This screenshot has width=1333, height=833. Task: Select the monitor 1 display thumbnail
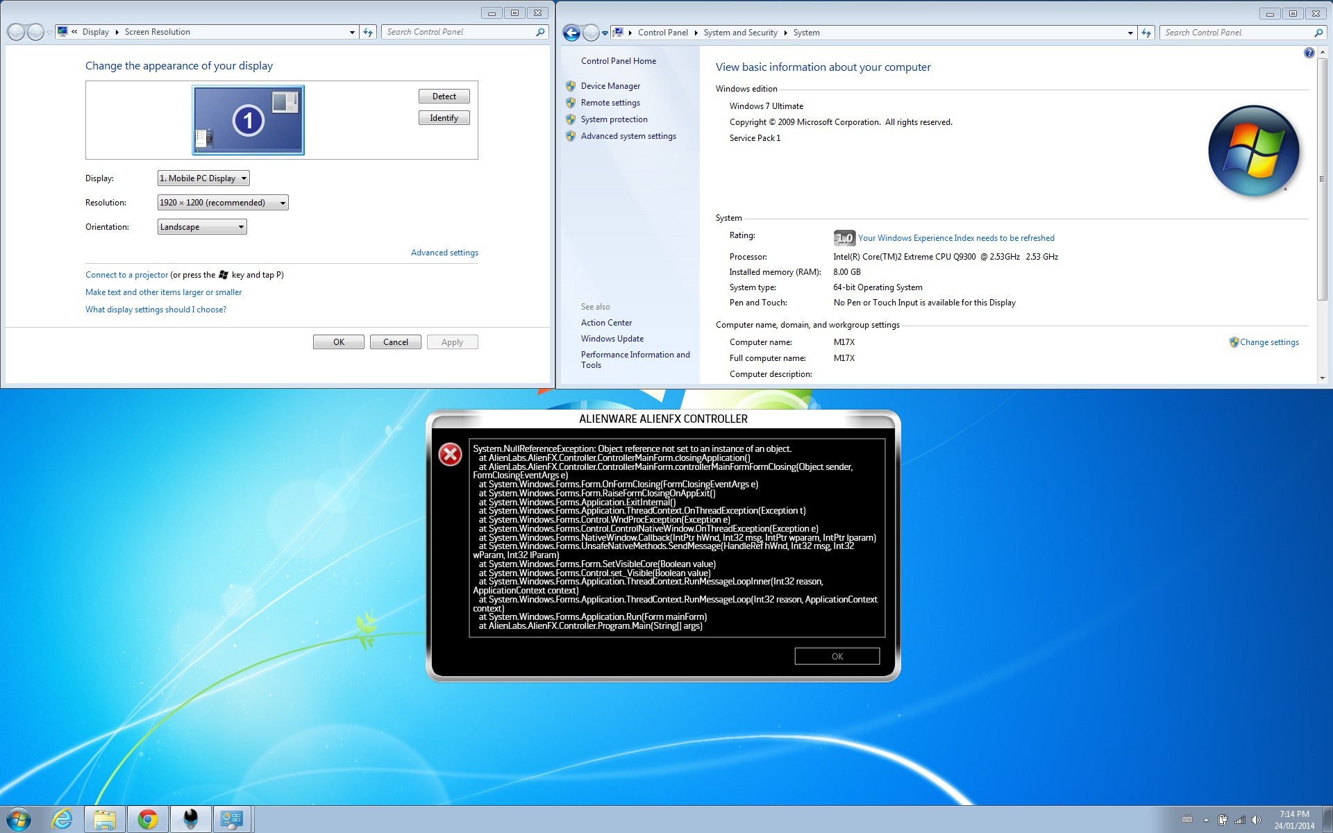point(249,120)
